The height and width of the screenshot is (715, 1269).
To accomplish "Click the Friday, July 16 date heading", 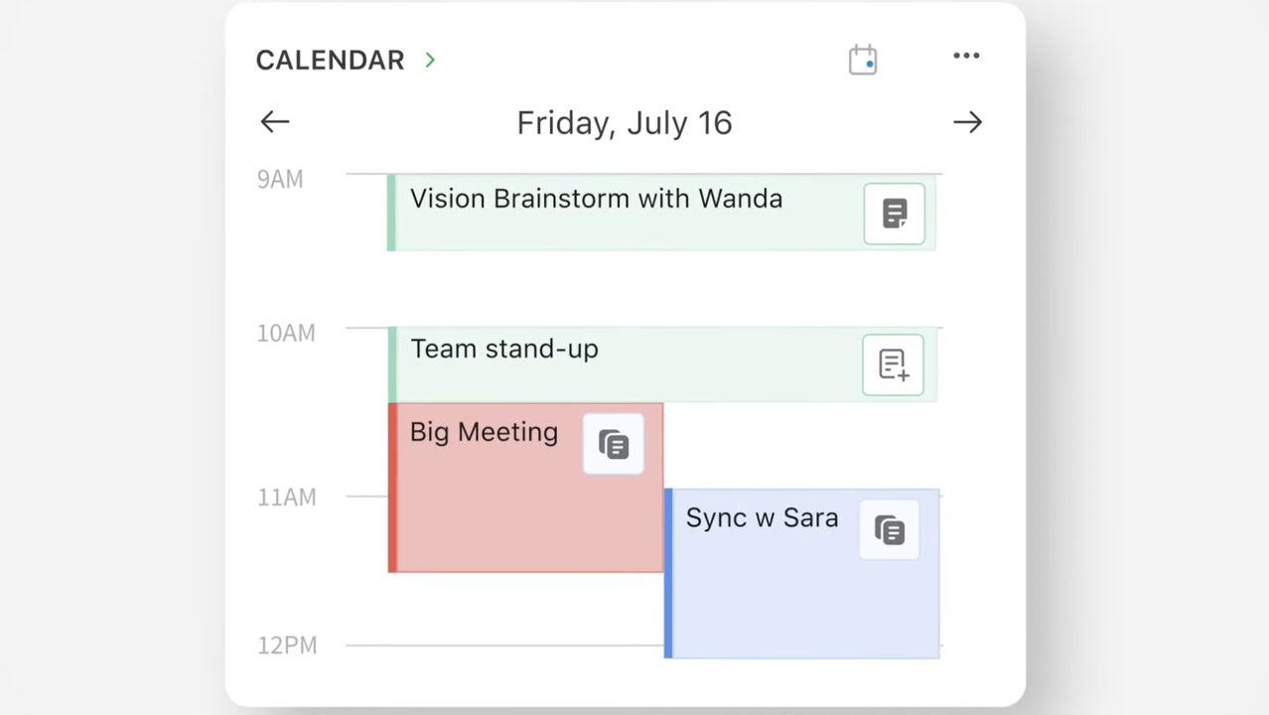I will 625,123.
